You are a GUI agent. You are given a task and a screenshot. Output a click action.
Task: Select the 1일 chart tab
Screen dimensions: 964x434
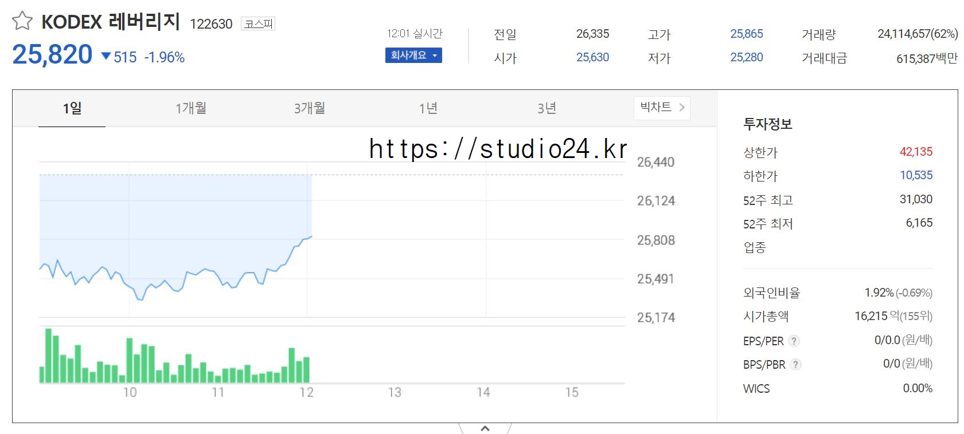[72, 108]
